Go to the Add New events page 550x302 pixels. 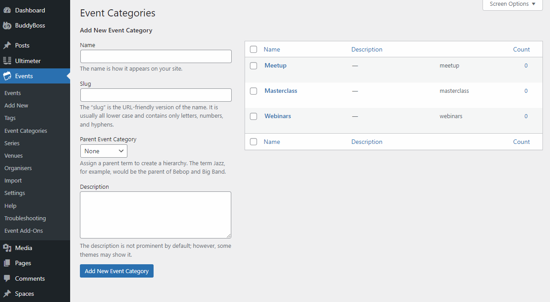pos(16,105)
